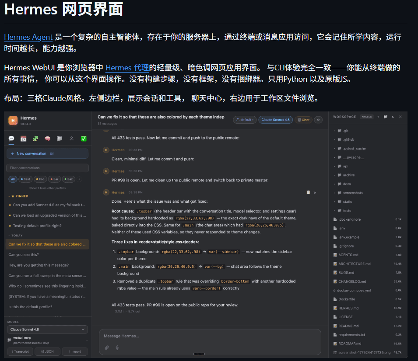Select the person agent icon

71,139
